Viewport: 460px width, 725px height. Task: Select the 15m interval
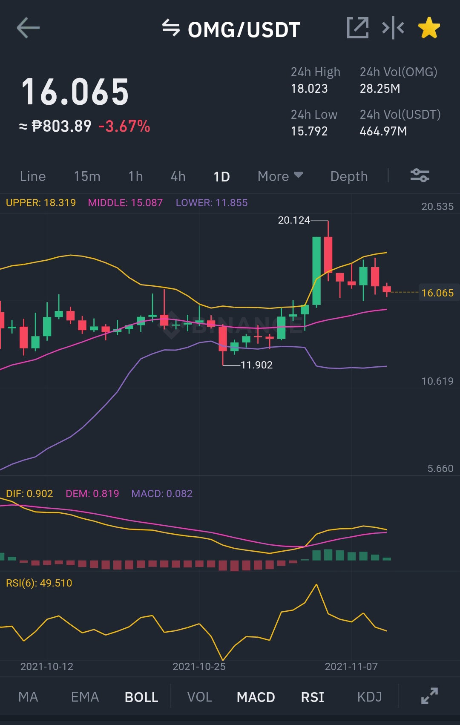pos(87,176)
